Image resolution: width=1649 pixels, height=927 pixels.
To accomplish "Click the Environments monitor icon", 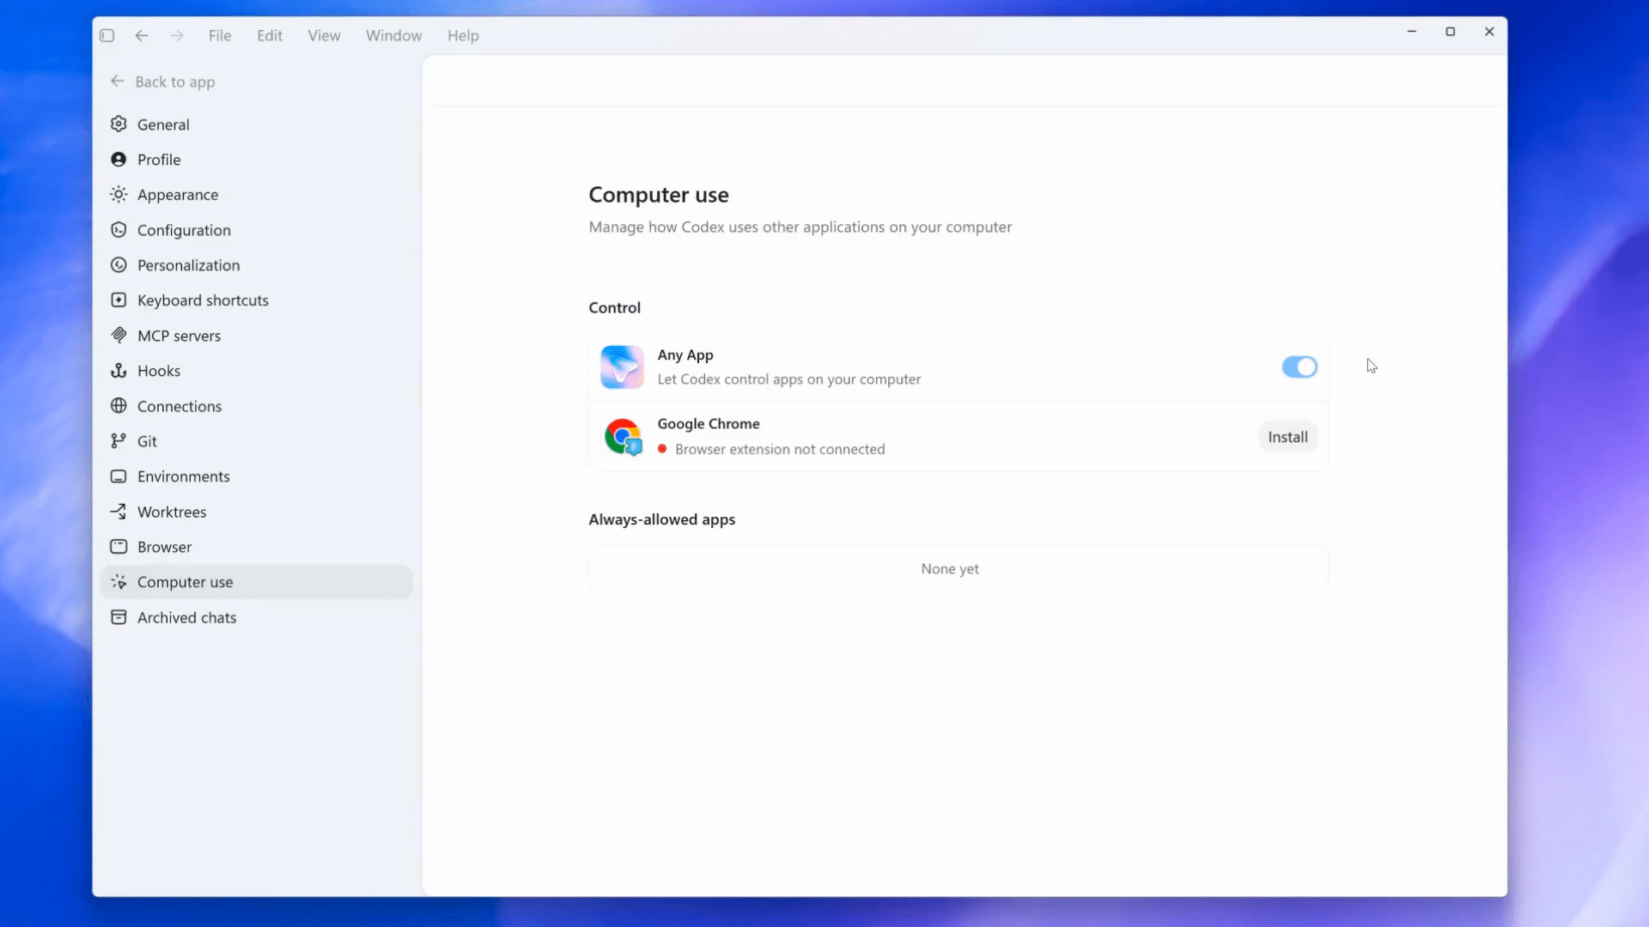I will 119,476.
